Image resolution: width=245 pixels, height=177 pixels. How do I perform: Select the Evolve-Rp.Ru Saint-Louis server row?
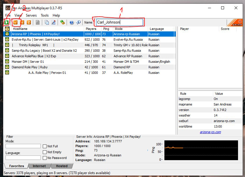point(90,40)
